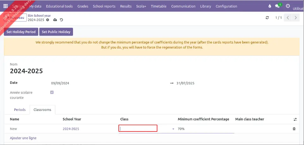The width and height of the screenshot is (304, 145).
Task: Click the droplet icon in top bar
Action: (x=270, y=6)
